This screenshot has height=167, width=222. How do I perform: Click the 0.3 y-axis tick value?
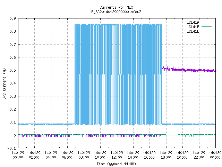pos(13,96)
